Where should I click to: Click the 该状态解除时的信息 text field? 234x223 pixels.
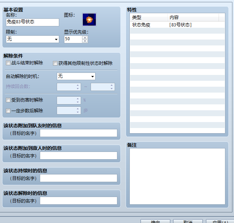(79, 200)
